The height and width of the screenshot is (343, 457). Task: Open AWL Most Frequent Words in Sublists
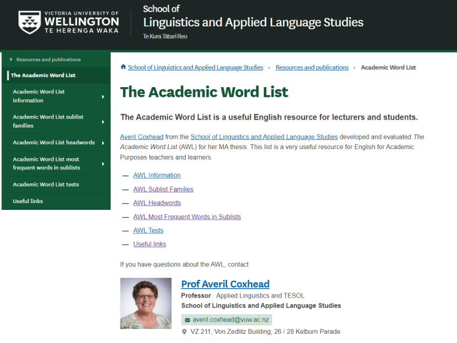point(187,217)
